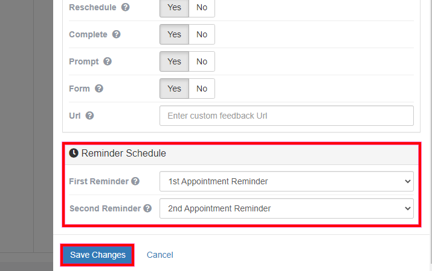Set Prompt to Yes

coord(175,61)
